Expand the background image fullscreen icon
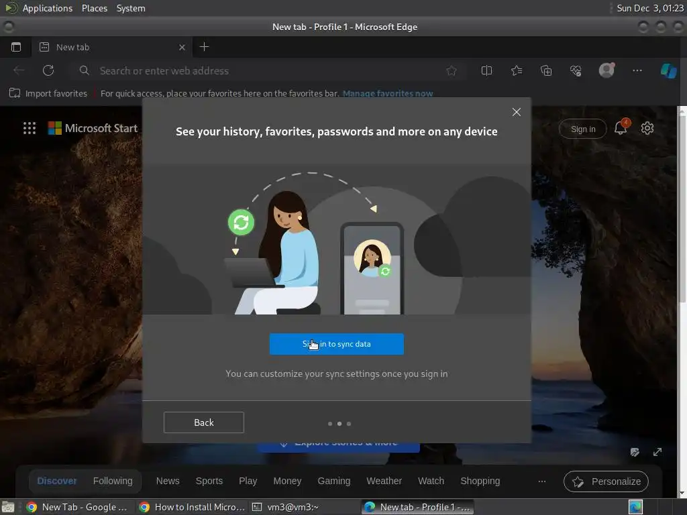Viewport: 687px width, 515px height. [x=657, y=452]
